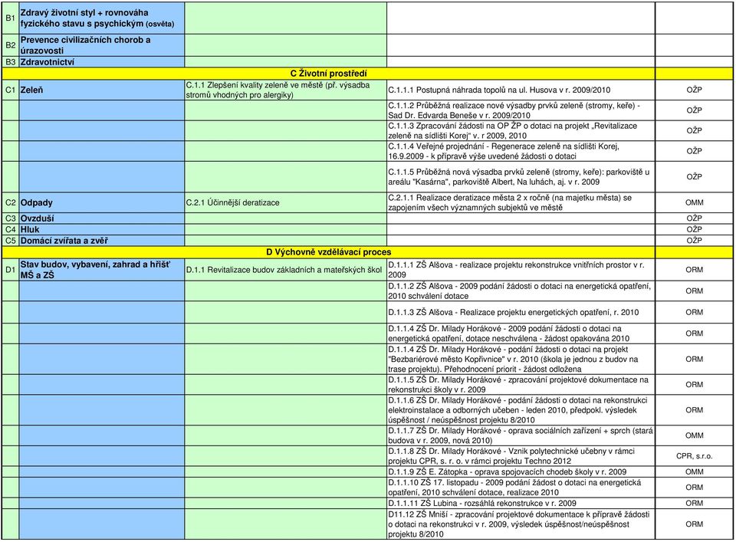Image resolution: width=736 pixels, height=542 pixels.
Task: Click row label B3
Action: click(x=10, y=62)
